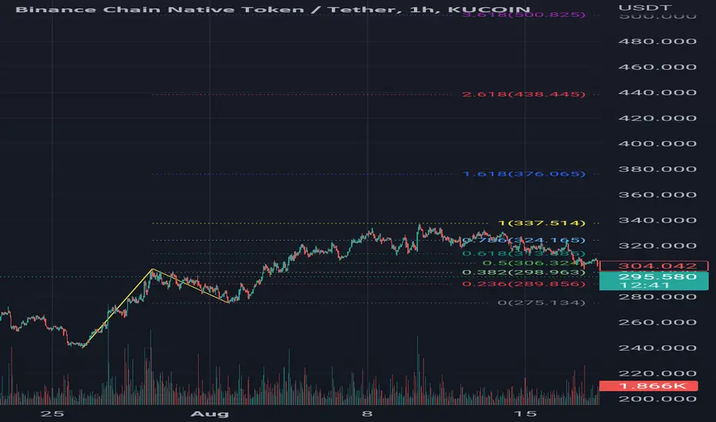Select the yellow downward retracement line segment
This screenshot has height=422, width=716.
pos(191,285)
